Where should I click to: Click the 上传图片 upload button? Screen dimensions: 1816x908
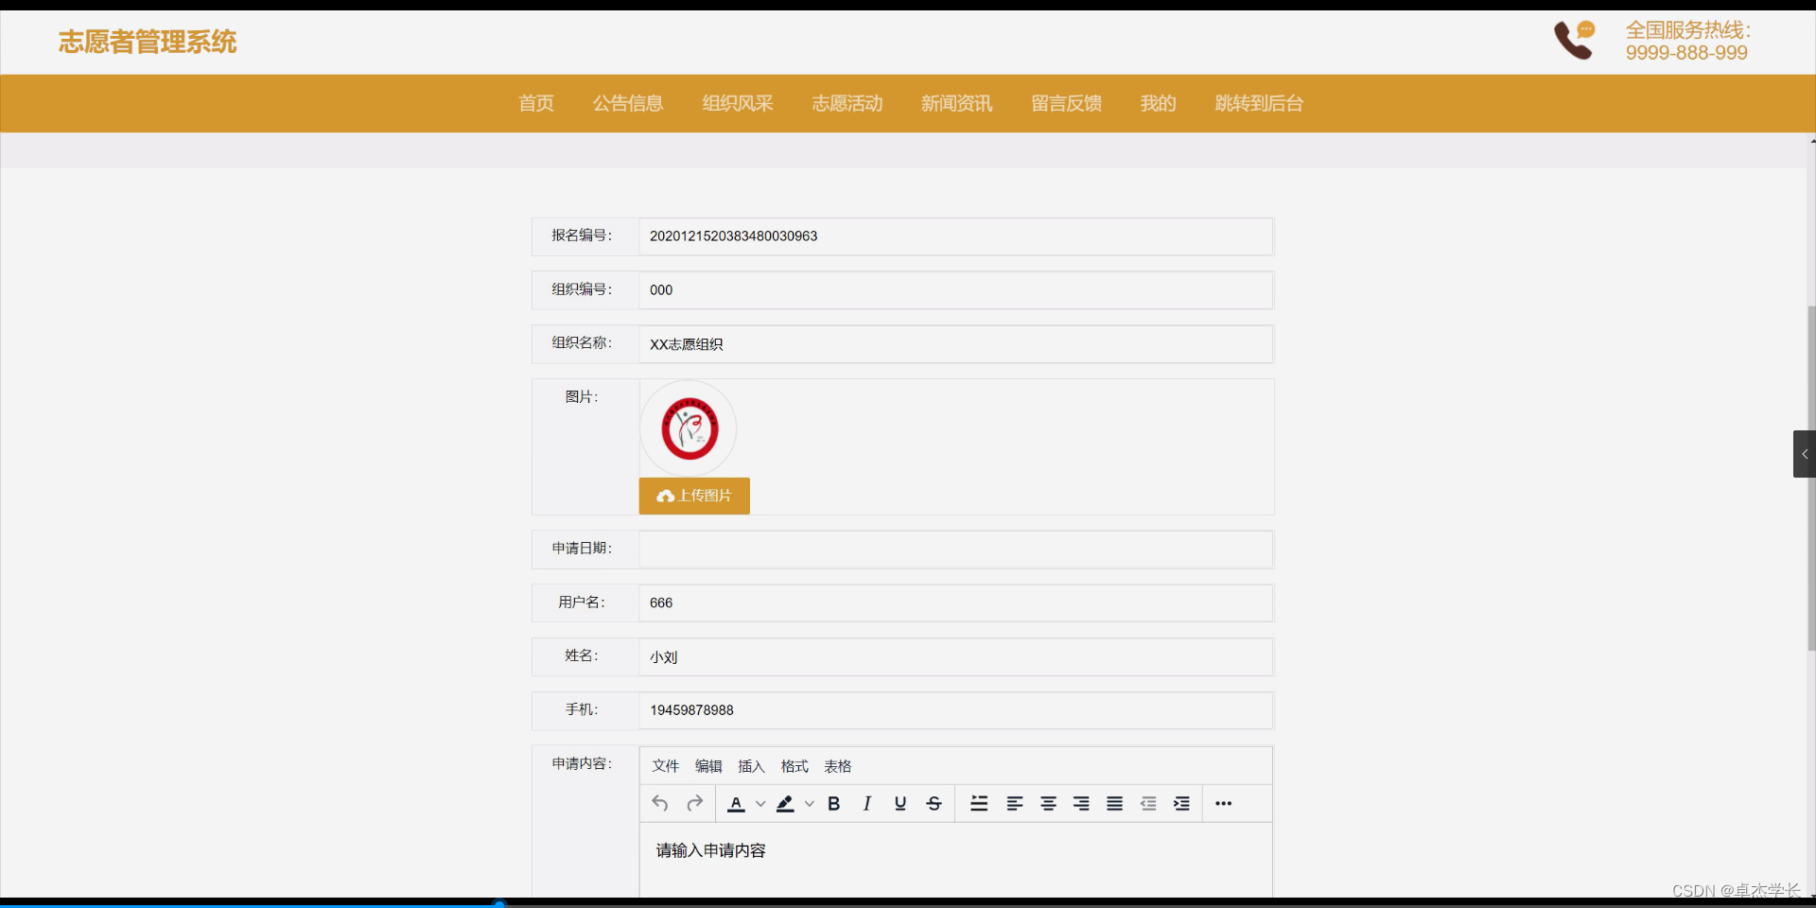tap(693, 496)
